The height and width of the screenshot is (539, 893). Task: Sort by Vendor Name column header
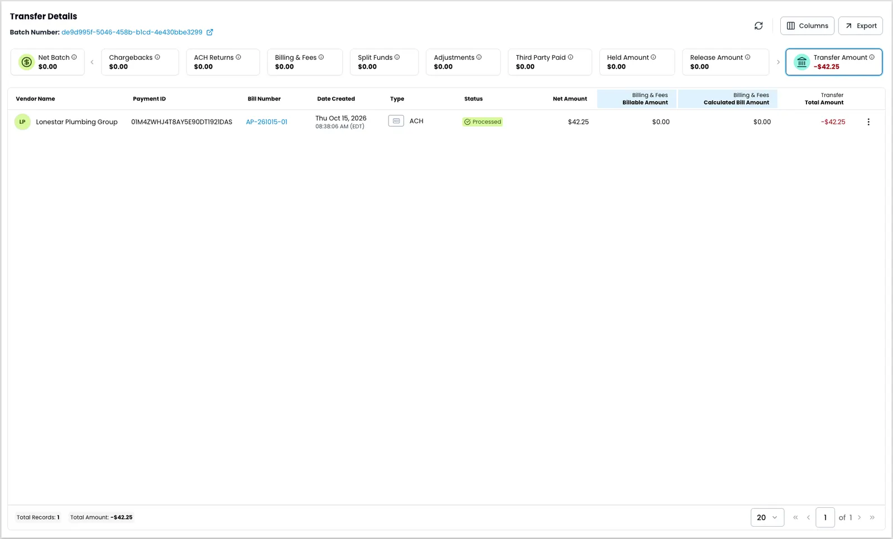[35, 99]
